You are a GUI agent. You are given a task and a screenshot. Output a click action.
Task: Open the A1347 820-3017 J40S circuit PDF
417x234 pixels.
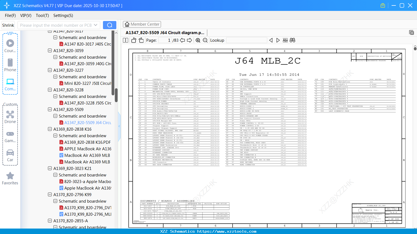pyautogui.click(x=85, y=44)
